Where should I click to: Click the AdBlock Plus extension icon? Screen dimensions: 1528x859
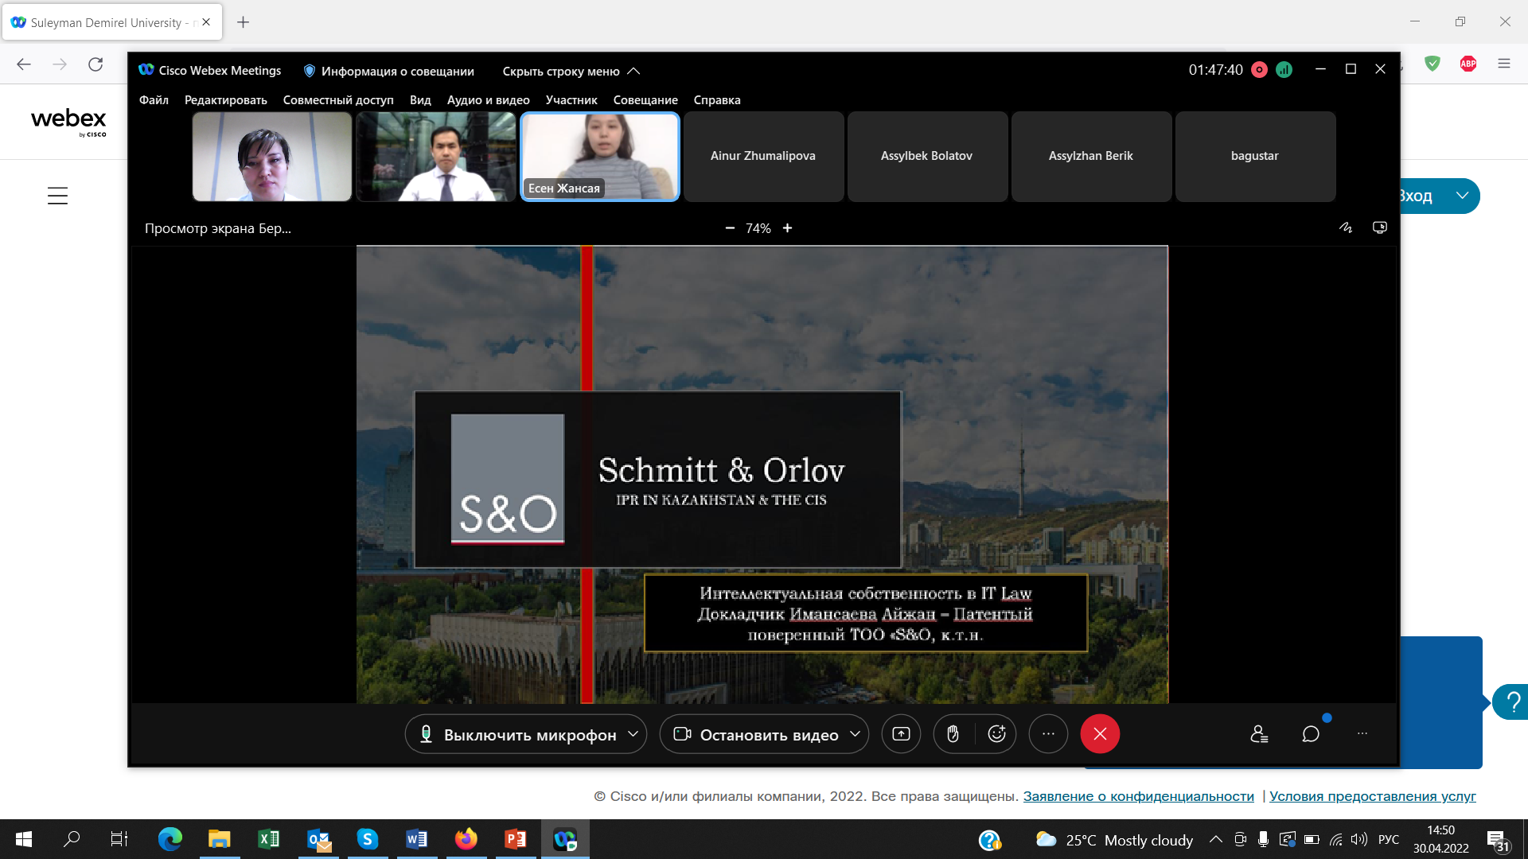[x=1468, y=64]
